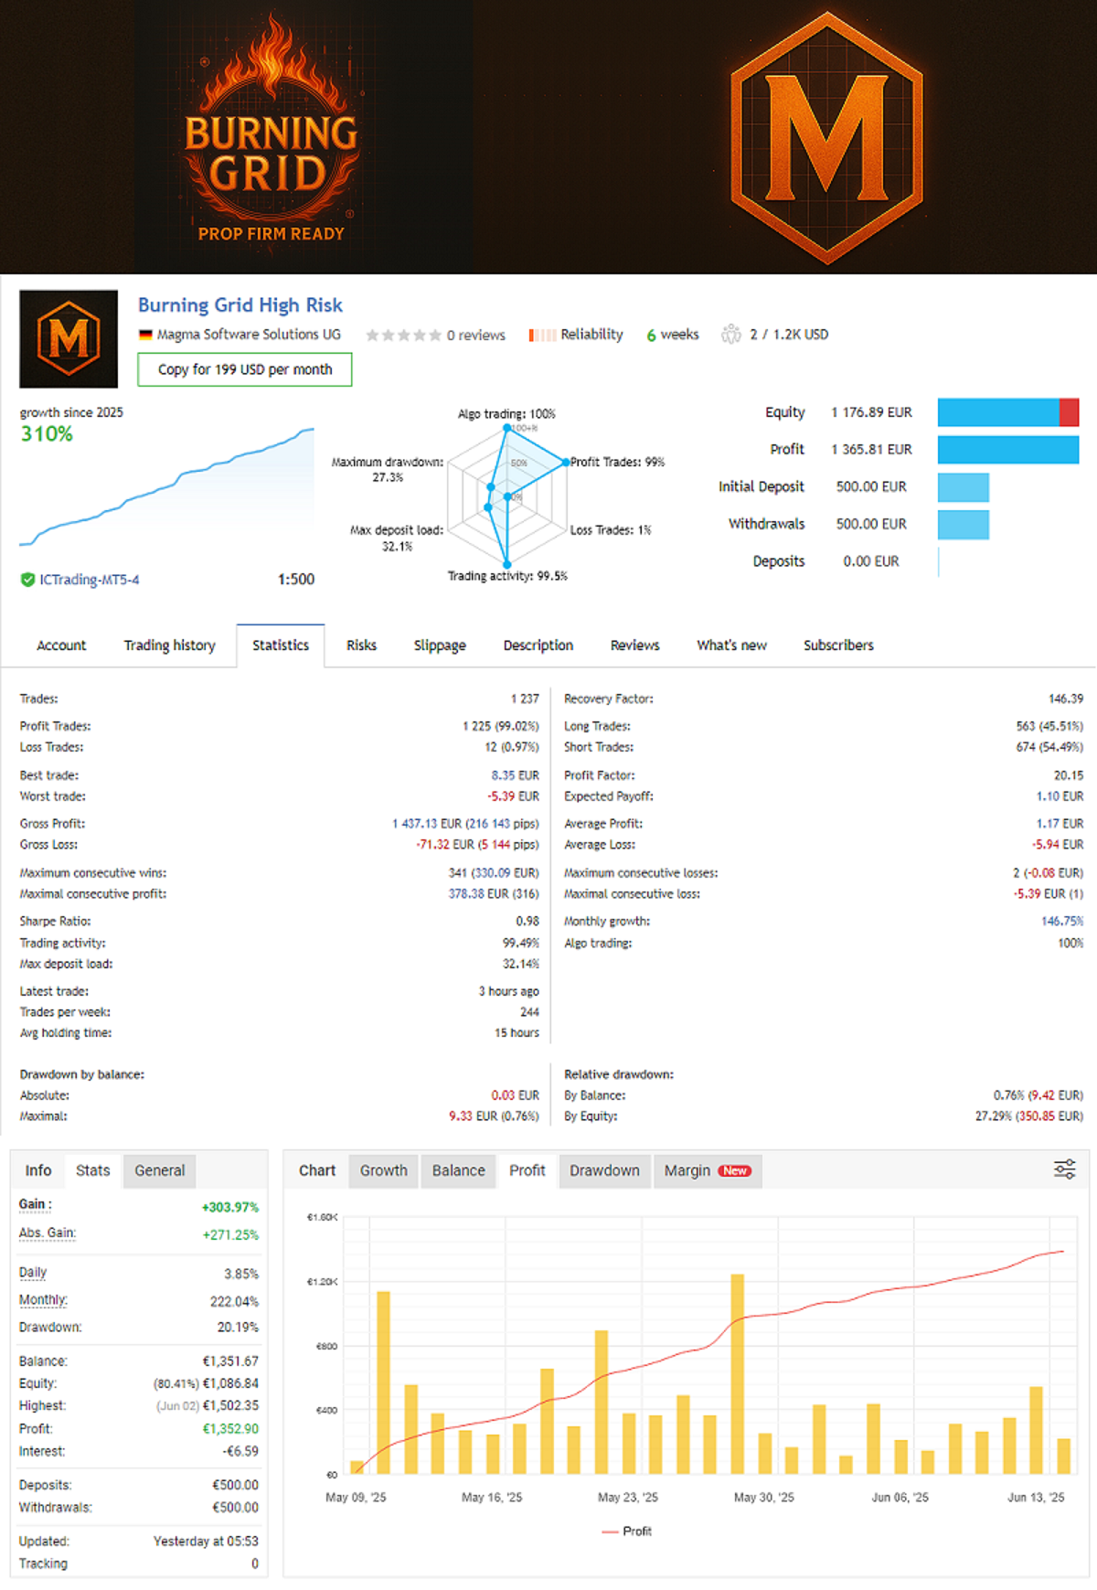Click the Abs. Gain label

point(48,1233)
